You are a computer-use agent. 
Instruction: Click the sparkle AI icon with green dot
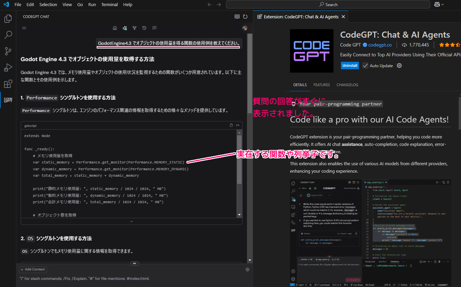(125, 28)
